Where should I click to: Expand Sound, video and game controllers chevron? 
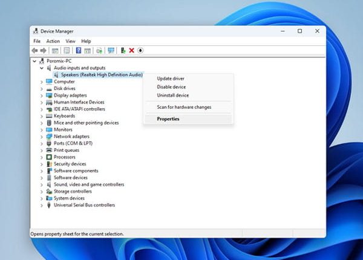click(x=42, y=185)
